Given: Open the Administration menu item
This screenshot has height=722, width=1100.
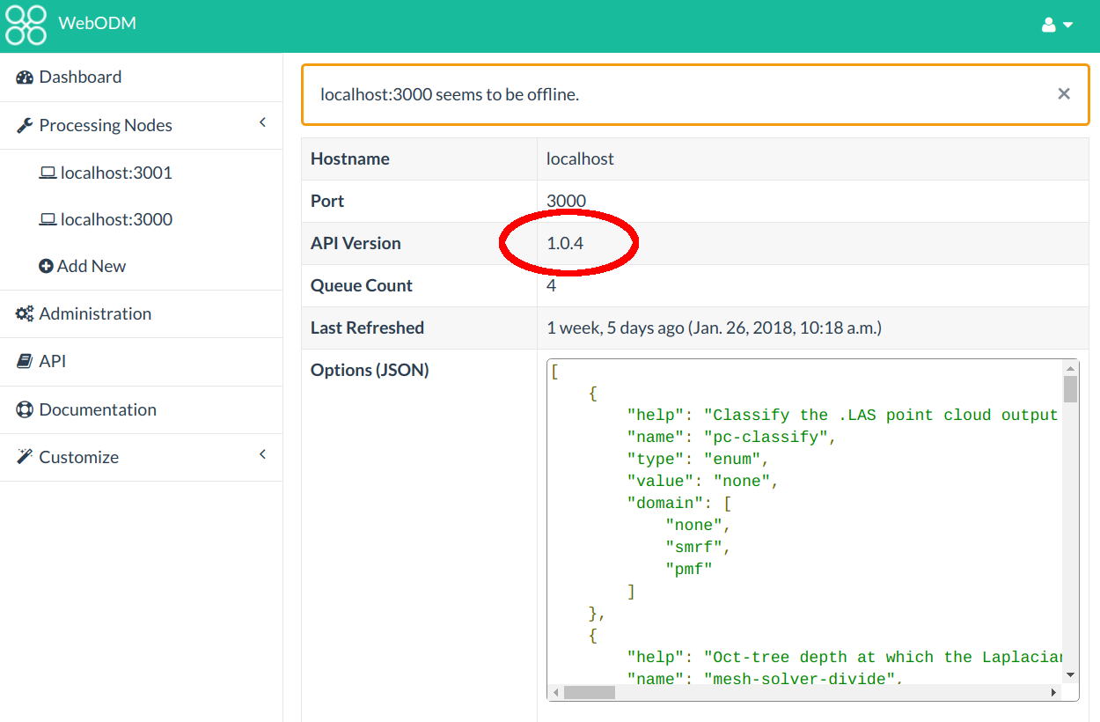Looking at the screenshot, I should [95, 314].
